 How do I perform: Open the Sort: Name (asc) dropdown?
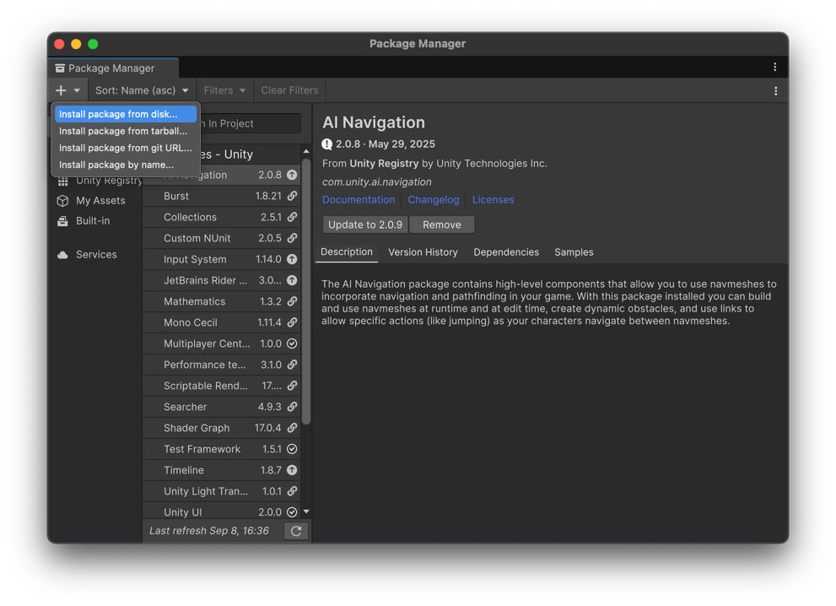(142, 90)
